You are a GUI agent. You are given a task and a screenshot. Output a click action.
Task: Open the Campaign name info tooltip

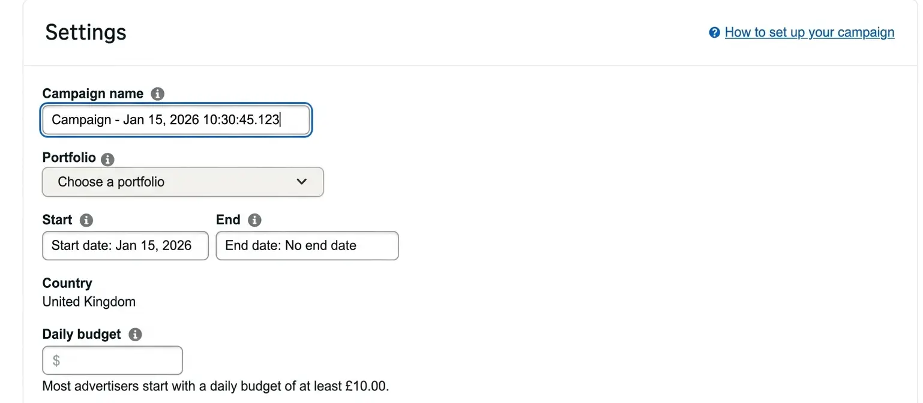click(x=157, y=94)
